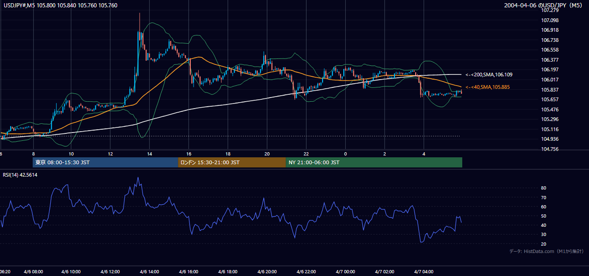Click the hour 22 marker under price chart
Screen dimensions: 589x276
pos(306,154)
